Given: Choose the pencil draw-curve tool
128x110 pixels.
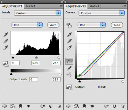Looking at the screenshot, I should tap(69, 68).
